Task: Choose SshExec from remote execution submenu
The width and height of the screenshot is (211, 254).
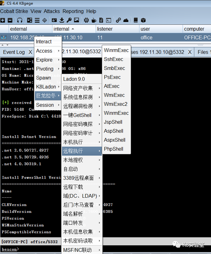Action: (x=116, y=59)
